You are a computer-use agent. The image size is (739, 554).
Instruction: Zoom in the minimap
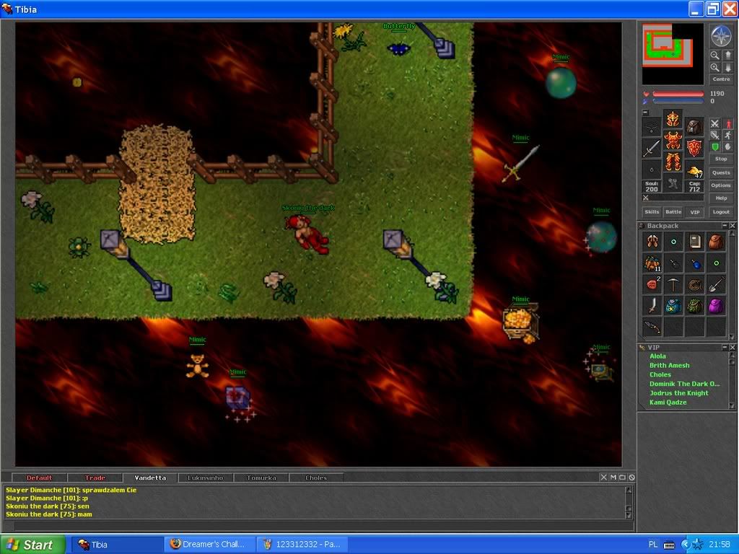tap(715, 68)
